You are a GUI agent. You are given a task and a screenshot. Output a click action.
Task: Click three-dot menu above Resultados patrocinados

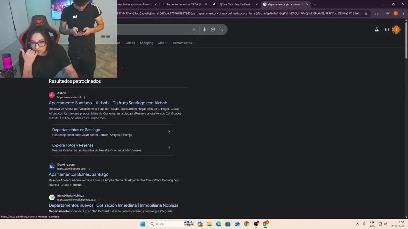[122, 68]
